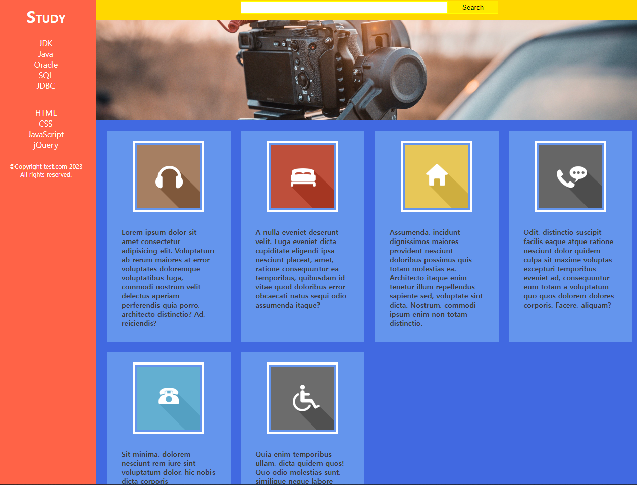Open the Java sidebar link
Viewport: 637px width, 485px height.
tap(46, 54)
